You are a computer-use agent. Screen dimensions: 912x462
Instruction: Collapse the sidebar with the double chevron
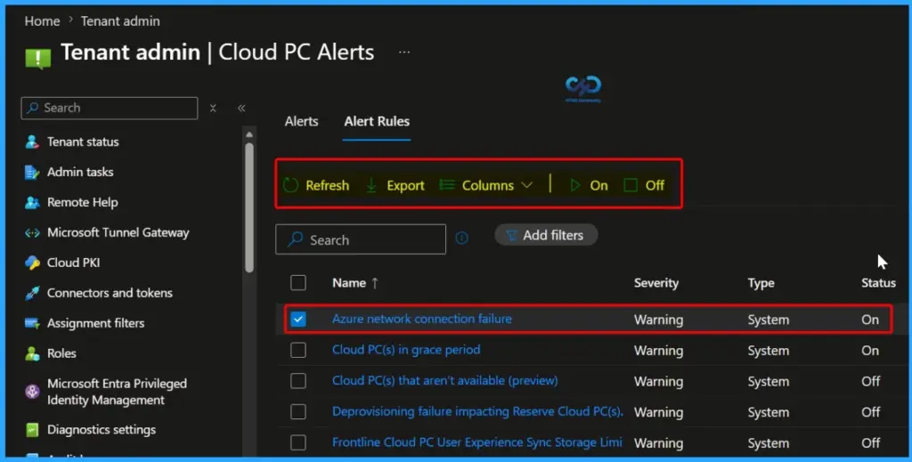(x=241, y=108)
